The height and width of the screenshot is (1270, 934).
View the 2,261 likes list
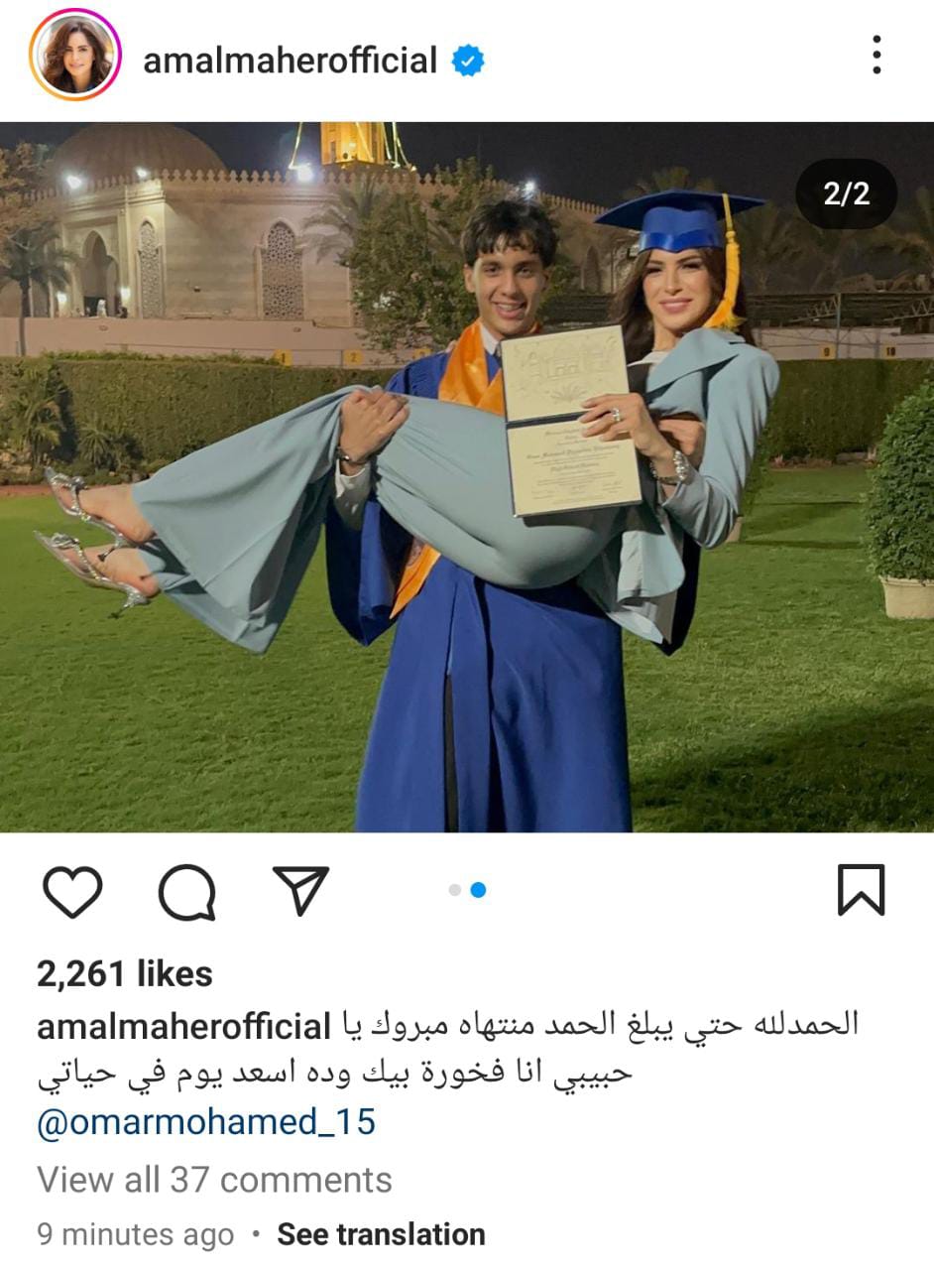[x=125, y=974]
